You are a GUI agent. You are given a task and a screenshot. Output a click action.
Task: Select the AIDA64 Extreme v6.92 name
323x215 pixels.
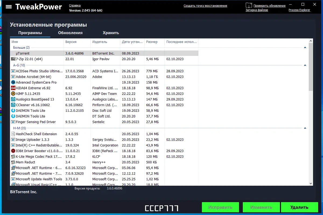point(33,88)
